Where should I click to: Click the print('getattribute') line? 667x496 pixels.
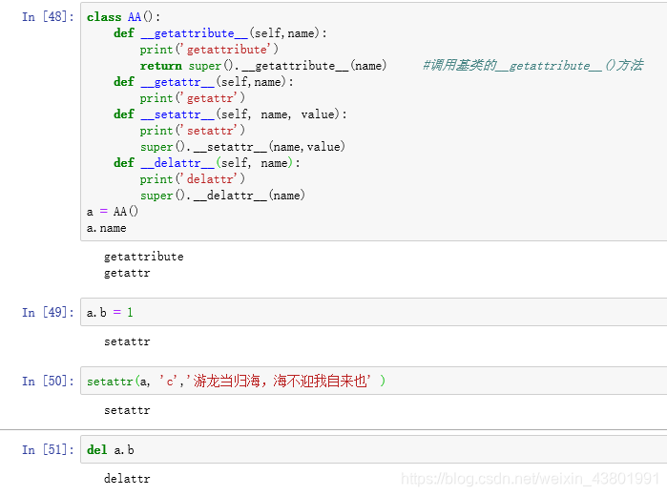pyautogui.click(x=209, y=50)
